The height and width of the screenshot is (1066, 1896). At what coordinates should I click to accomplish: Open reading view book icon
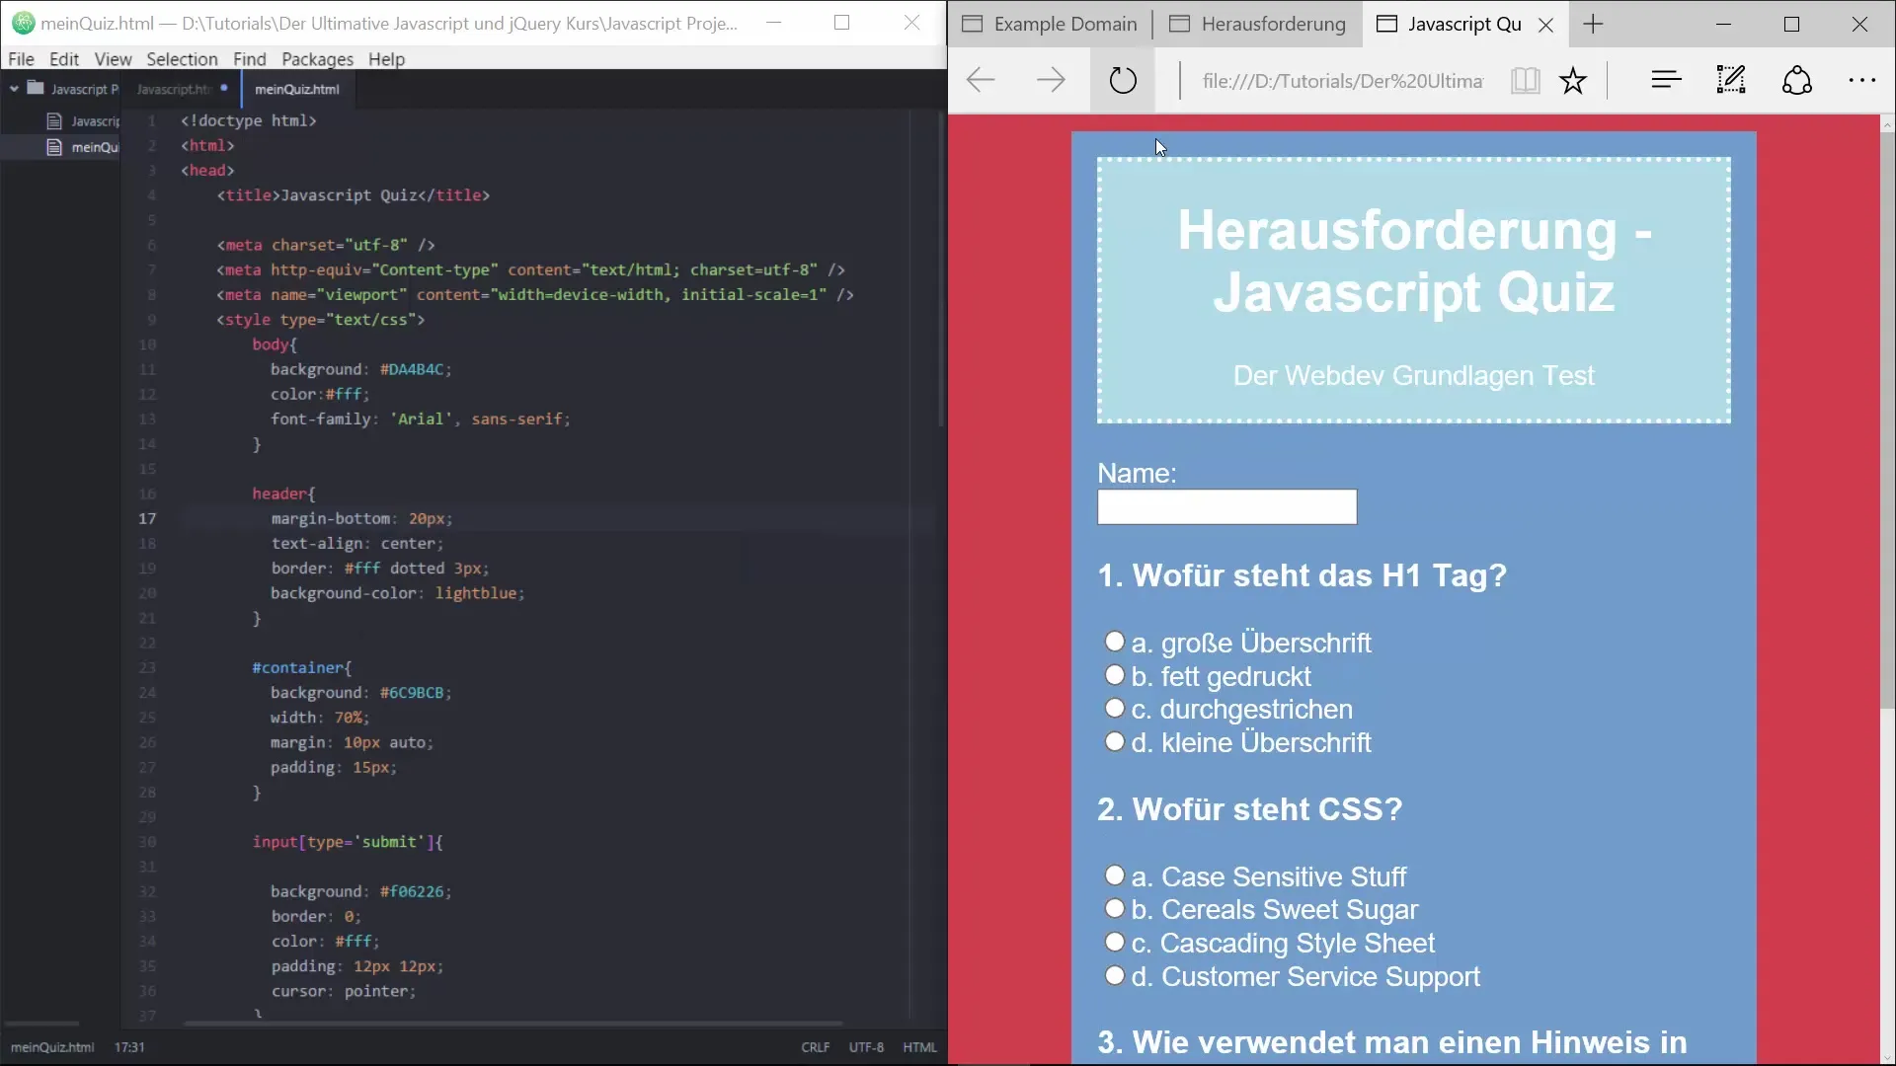[x=1525, y=80]
